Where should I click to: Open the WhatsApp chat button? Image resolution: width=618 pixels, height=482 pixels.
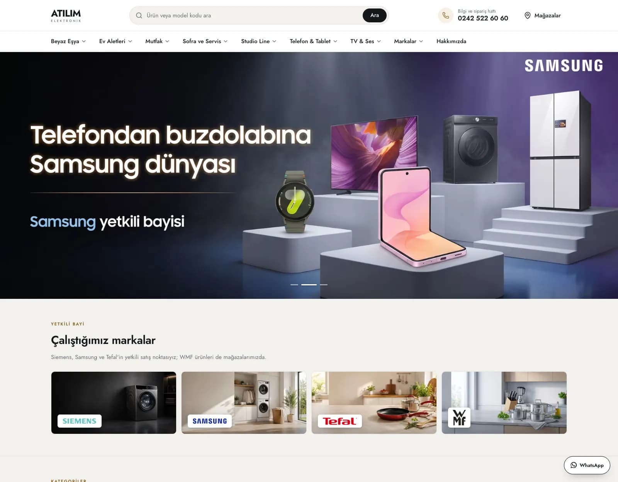pyautogui.click(x=587, y=465)
